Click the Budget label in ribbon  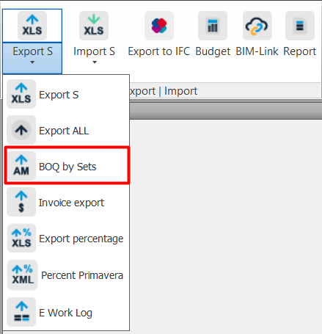coord(213,51)
